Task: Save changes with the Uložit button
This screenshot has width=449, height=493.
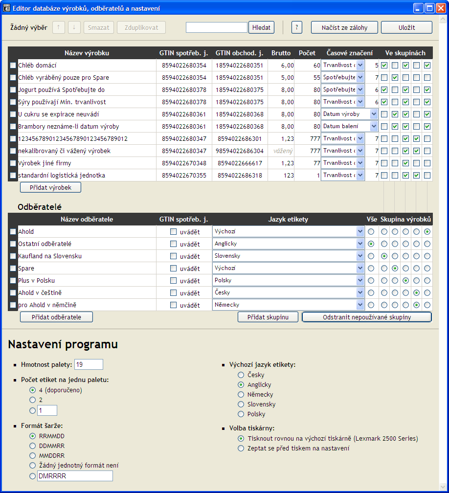Action: click(x=406, y=28)
